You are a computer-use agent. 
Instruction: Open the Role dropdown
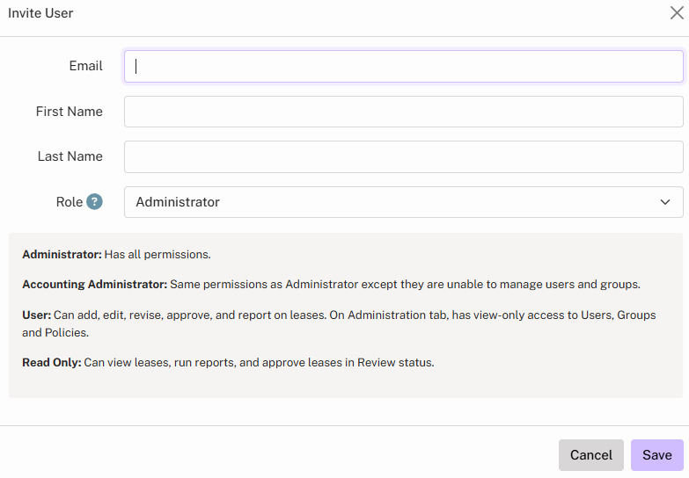403,202
